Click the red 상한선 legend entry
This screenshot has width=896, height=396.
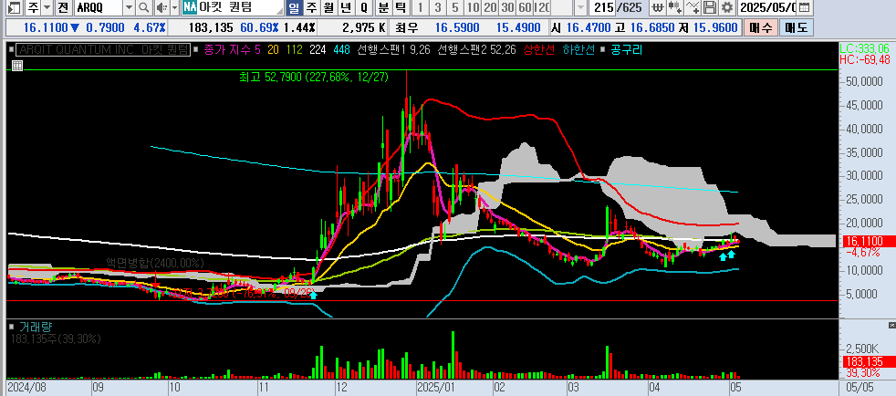click(x=537, y=49)
